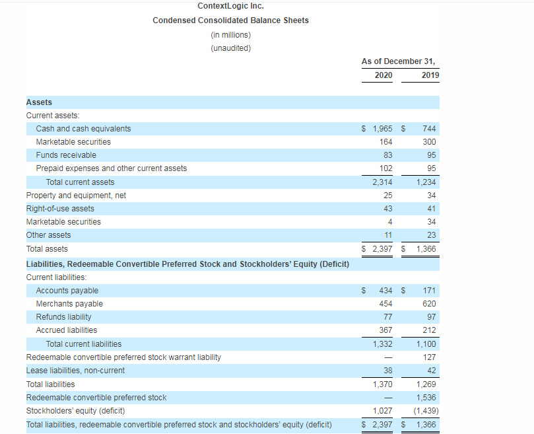The height and width of the screenshot is (434, 534).
Task: Select the 'Total current assets' label
Action: (80, 182)
